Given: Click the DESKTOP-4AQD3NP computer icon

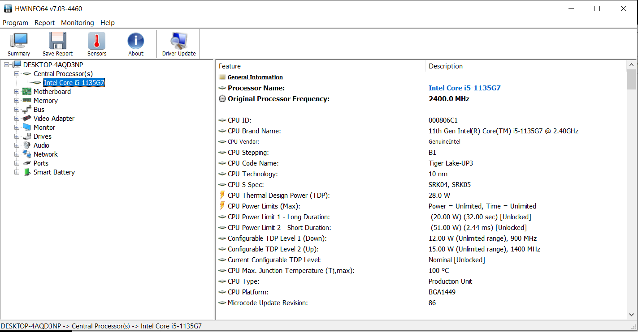Looking at the screenshot, I should 17,65.
